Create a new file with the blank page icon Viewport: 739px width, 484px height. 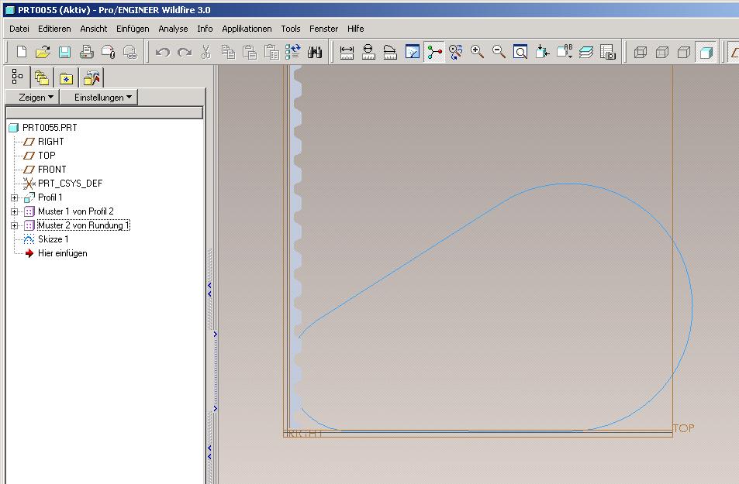[21, 52]
